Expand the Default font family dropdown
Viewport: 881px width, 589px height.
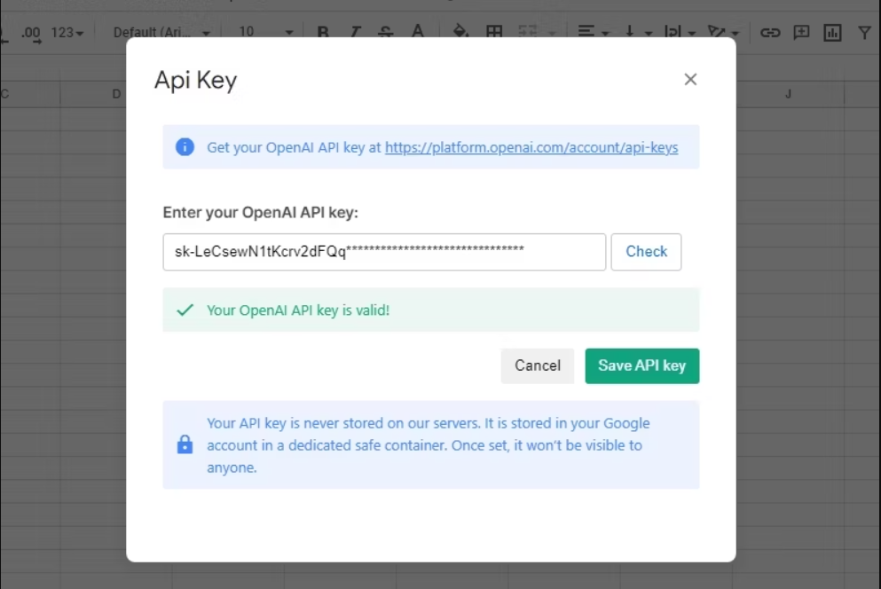161,33
